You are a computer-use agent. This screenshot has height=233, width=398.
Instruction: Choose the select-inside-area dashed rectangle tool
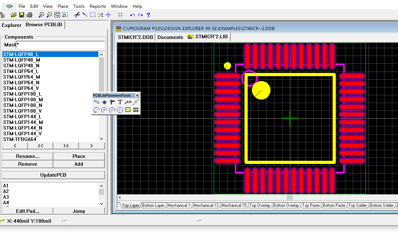(x=93, y=15)
